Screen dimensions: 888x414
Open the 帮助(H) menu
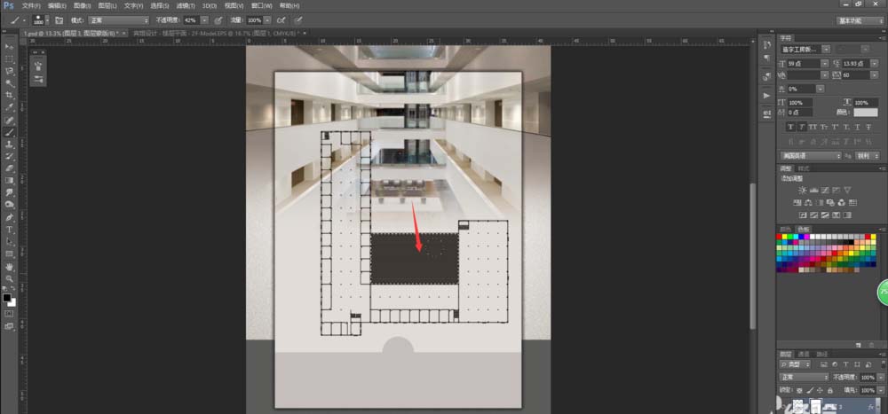click(289, 5)
